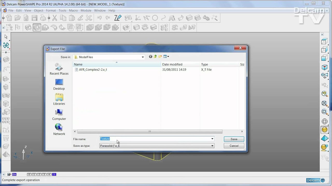Open the Format menu
This screenshot has width=332, height=186.
click(x=51, y=11)
